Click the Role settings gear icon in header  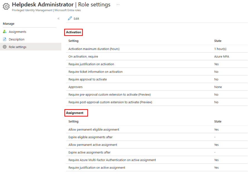(x=6, y=6)
